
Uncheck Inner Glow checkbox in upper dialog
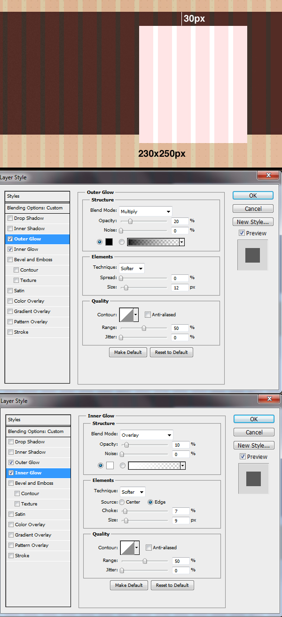coord(10,249)
